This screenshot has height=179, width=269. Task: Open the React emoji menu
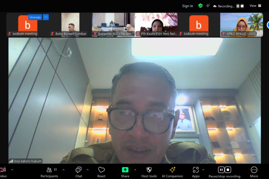101,172
